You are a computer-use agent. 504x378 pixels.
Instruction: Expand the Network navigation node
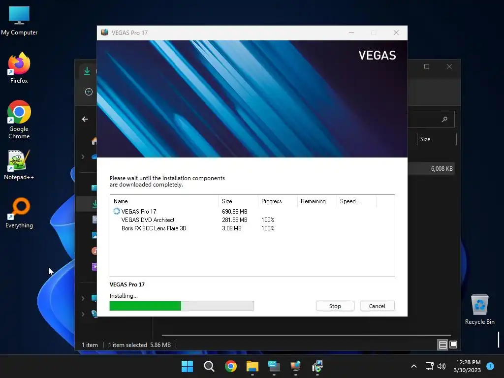point(83,314)
